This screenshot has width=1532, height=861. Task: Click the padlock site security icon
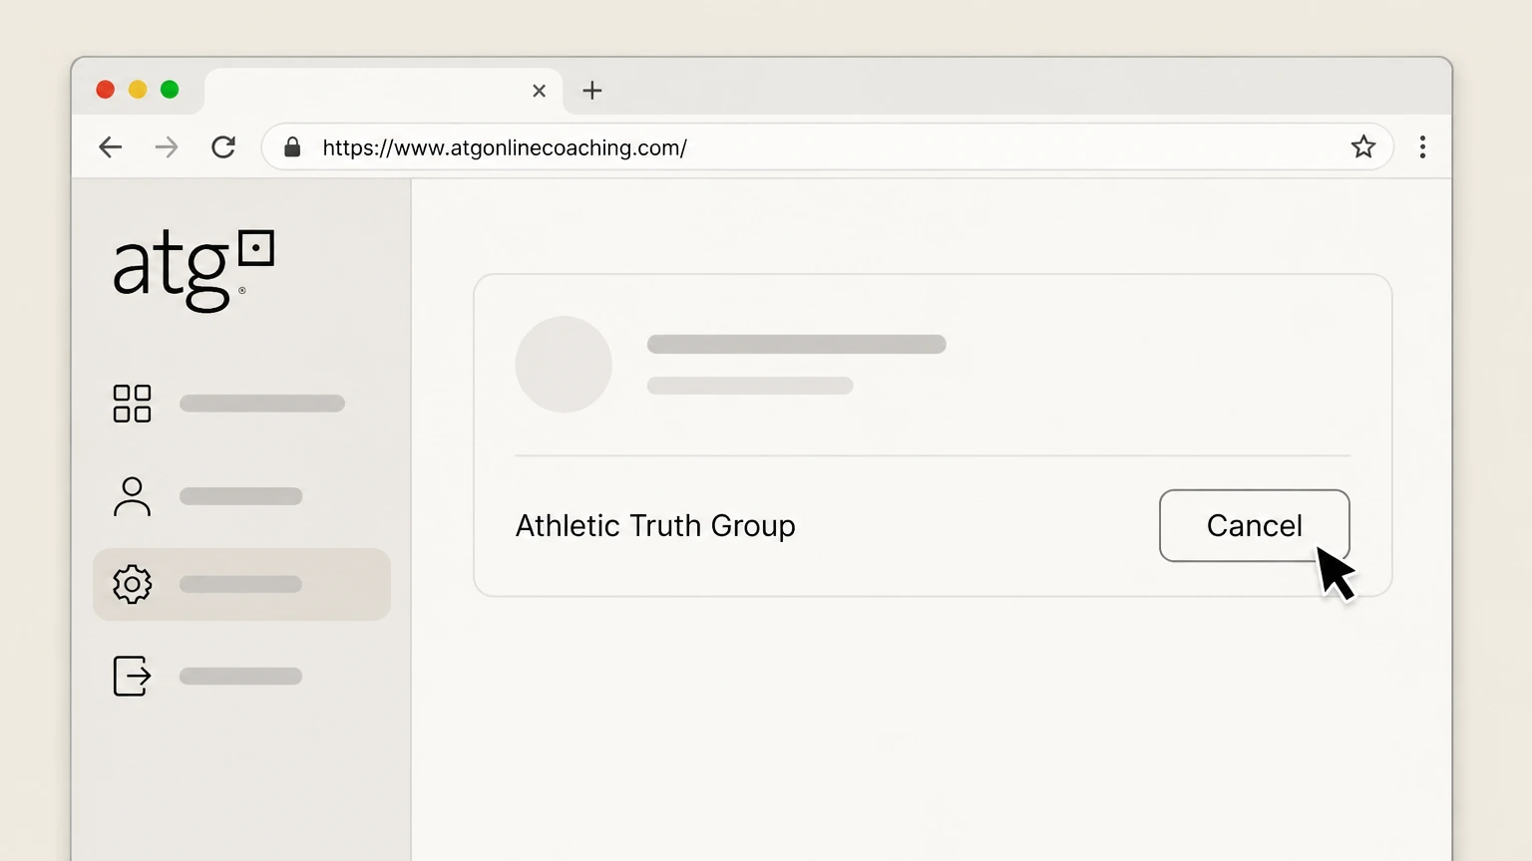coord(292,147)
